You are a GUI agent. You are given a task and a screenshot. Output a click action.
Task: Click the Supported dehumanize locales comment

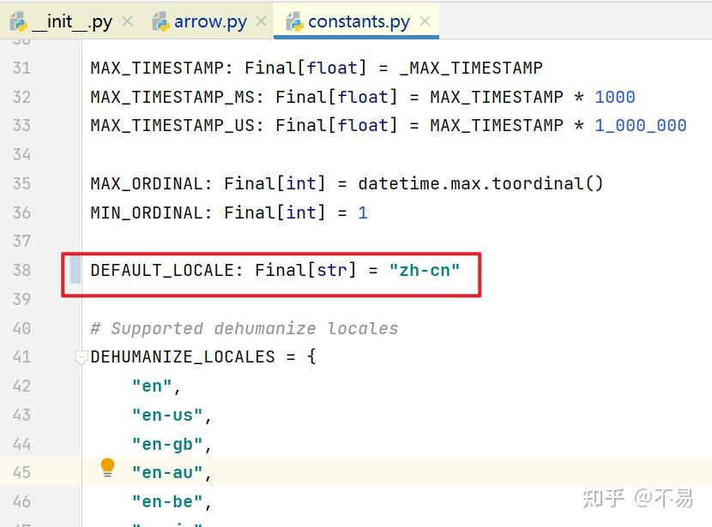244,328
